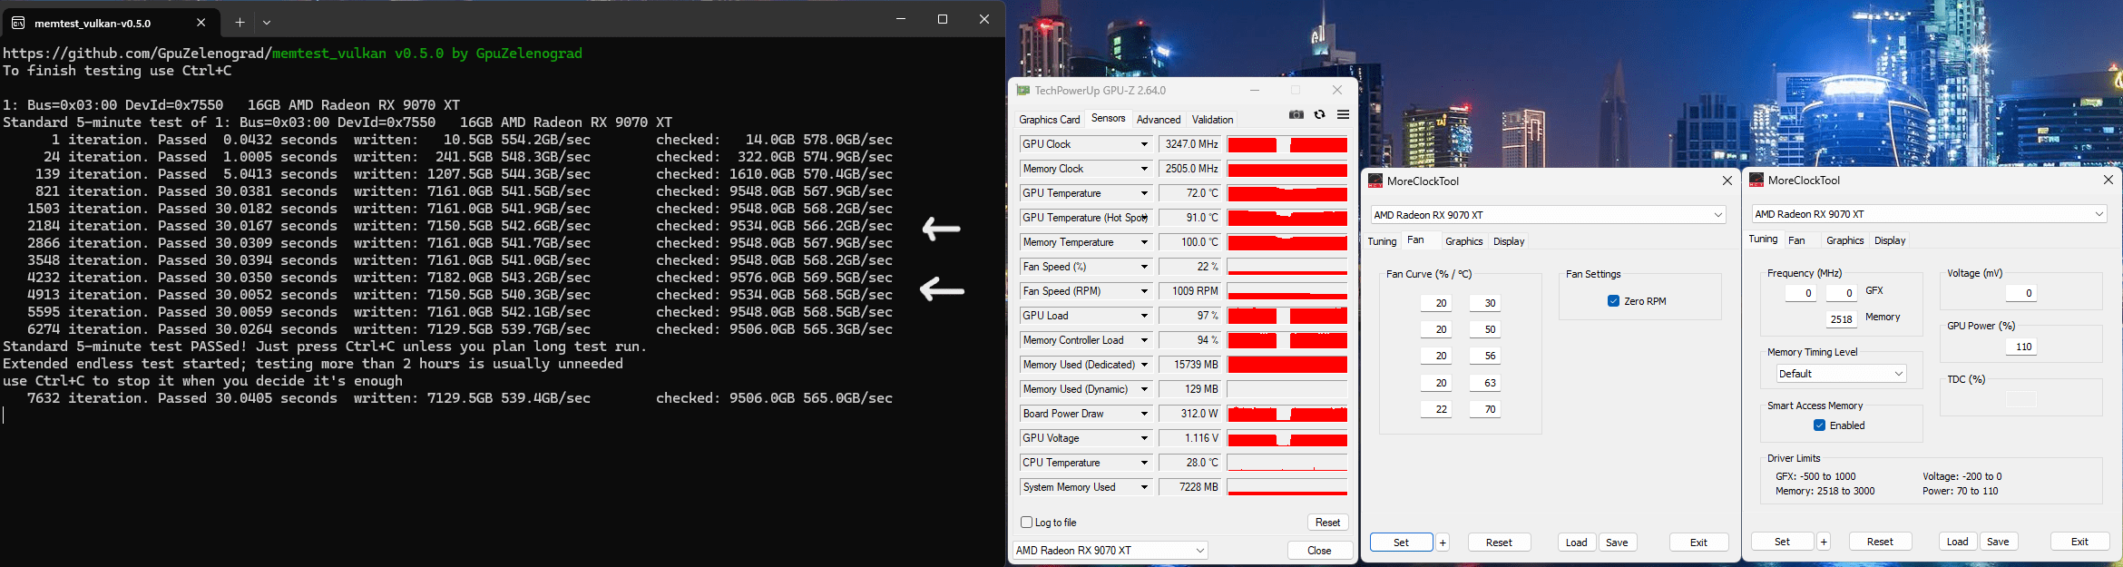This screenshot has width=2123, height=567.
Task: Open Tuning tab in fan-curve MoreClockTool window
Action: 1382,241
